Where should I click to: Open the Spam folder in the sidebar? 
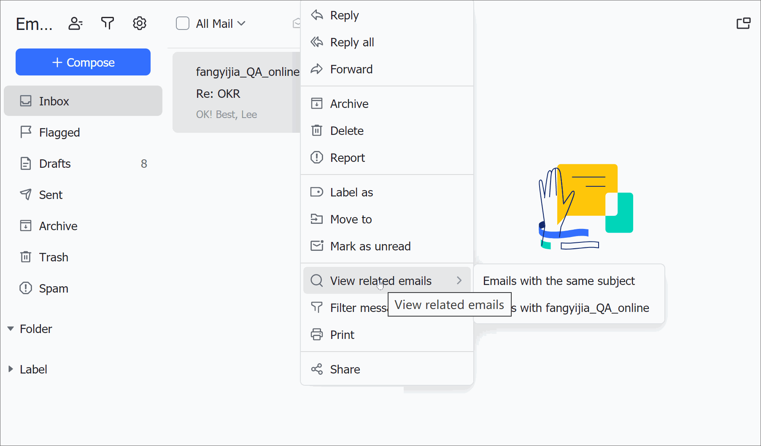(53, 288)
